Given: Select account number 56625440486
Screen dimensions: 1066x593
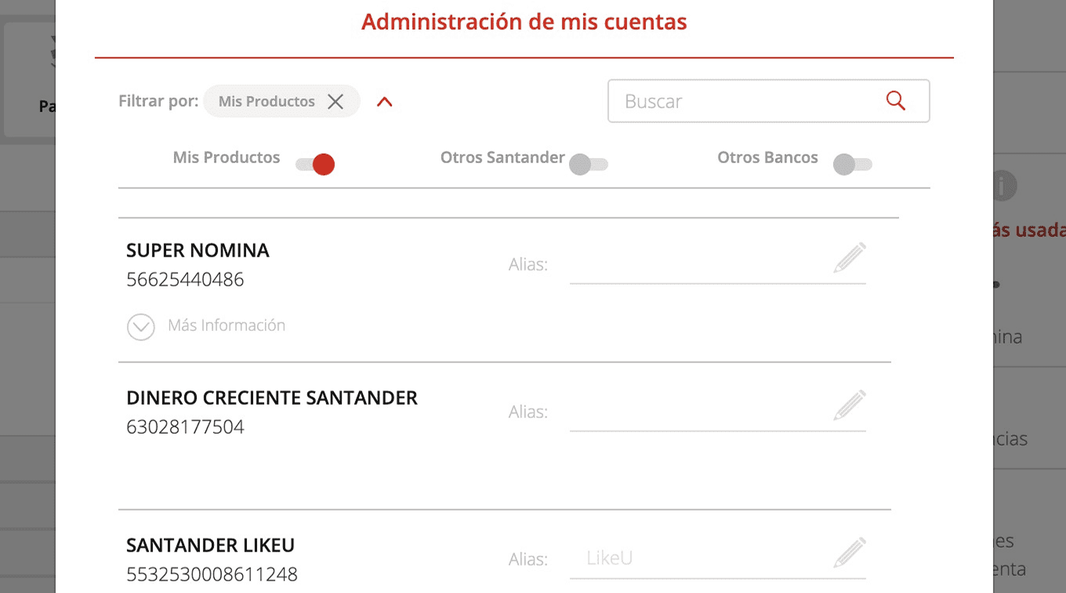Looking at the screenshot, I should (x=185, y=279).
